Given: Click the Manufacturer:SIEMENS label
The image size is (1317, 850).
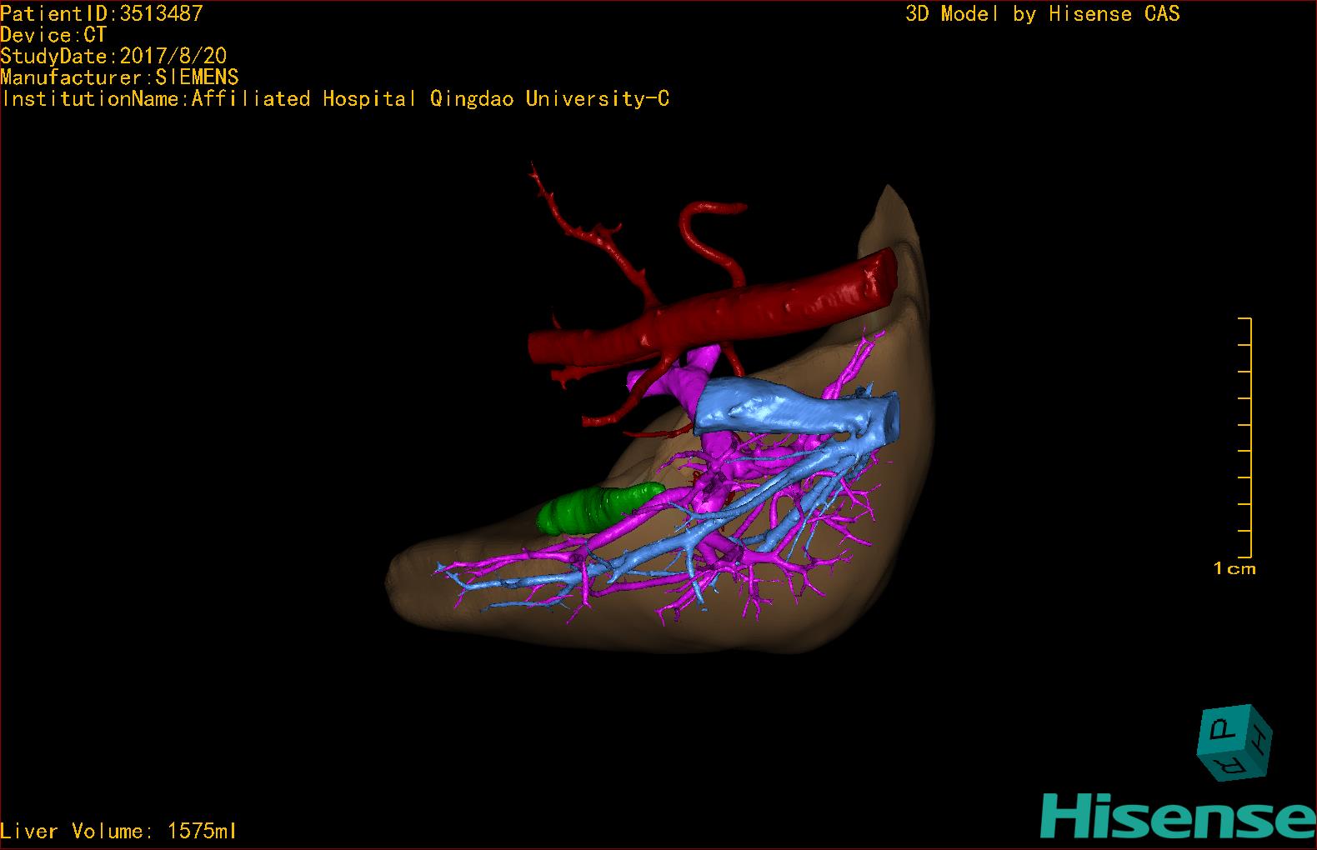Looking at the screenshot, I should point(119,77).
